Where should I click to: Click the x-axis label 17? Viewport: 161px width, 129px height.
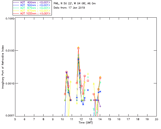tap(128, 119)
